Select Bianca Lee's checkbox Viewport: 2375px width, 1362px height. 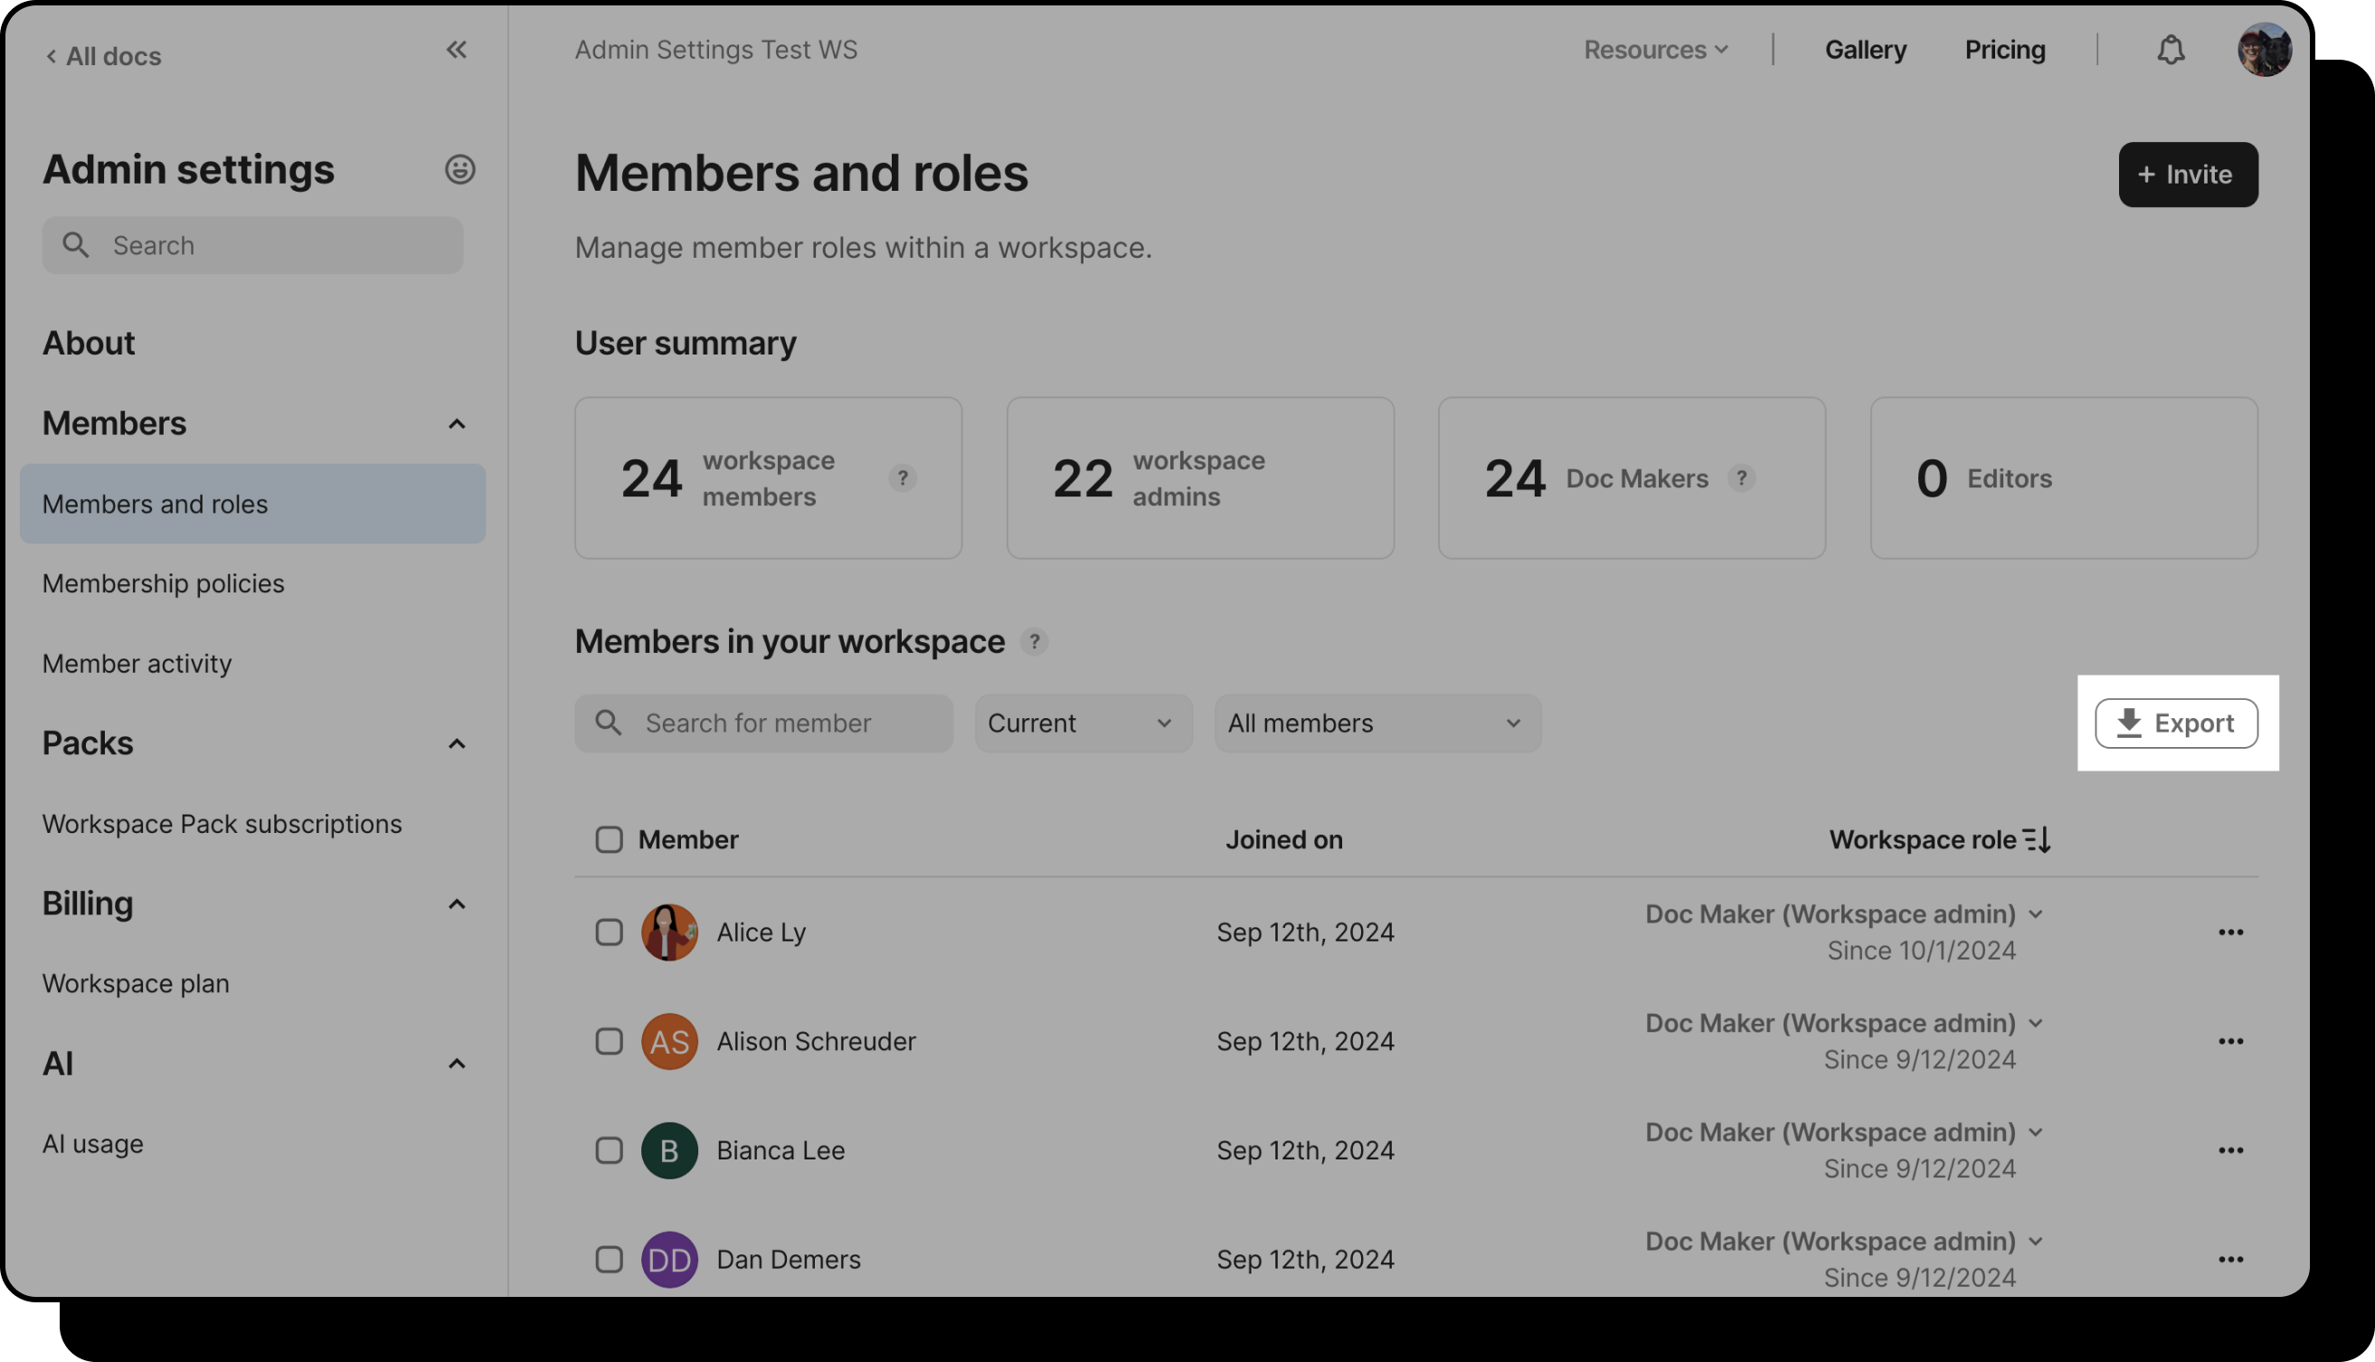point(609,1150)
